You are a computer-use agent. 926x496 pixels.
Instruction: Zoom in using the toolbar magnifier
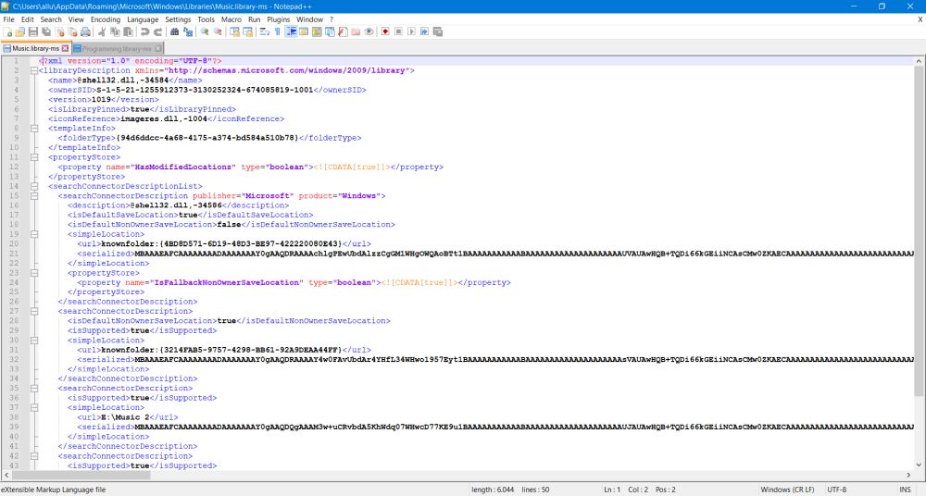(205, 31)
